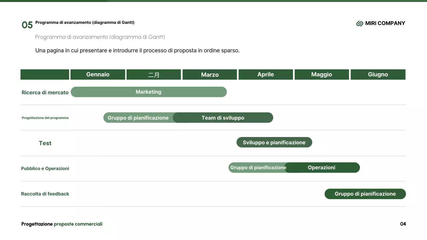427x240 pixels.
Task: Click the MIRI COMPANY logo icon
Action: click(x=360, y=23)
